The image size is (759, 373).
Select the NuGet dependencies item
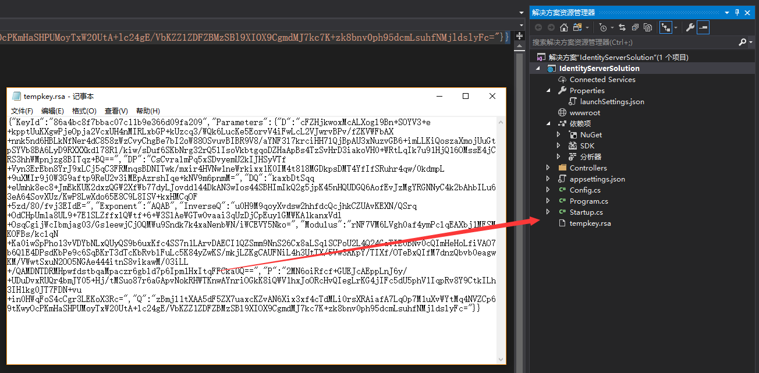pyautogui.click(x=591, y=134)
